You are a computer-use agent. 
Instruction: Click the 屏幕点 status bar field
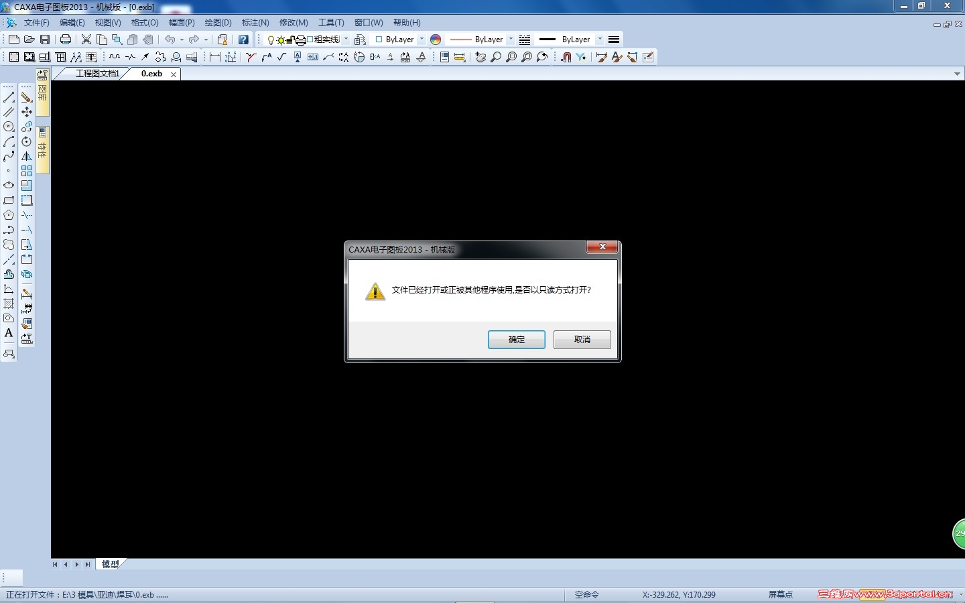781,594
